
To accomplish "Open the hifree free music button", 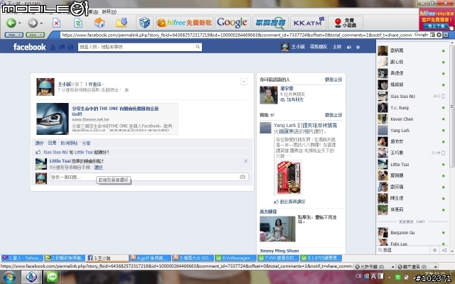I will (184, 23).
